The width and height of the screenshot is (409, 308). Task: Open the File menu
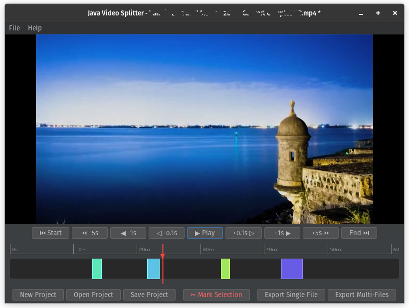coord(14,28)
